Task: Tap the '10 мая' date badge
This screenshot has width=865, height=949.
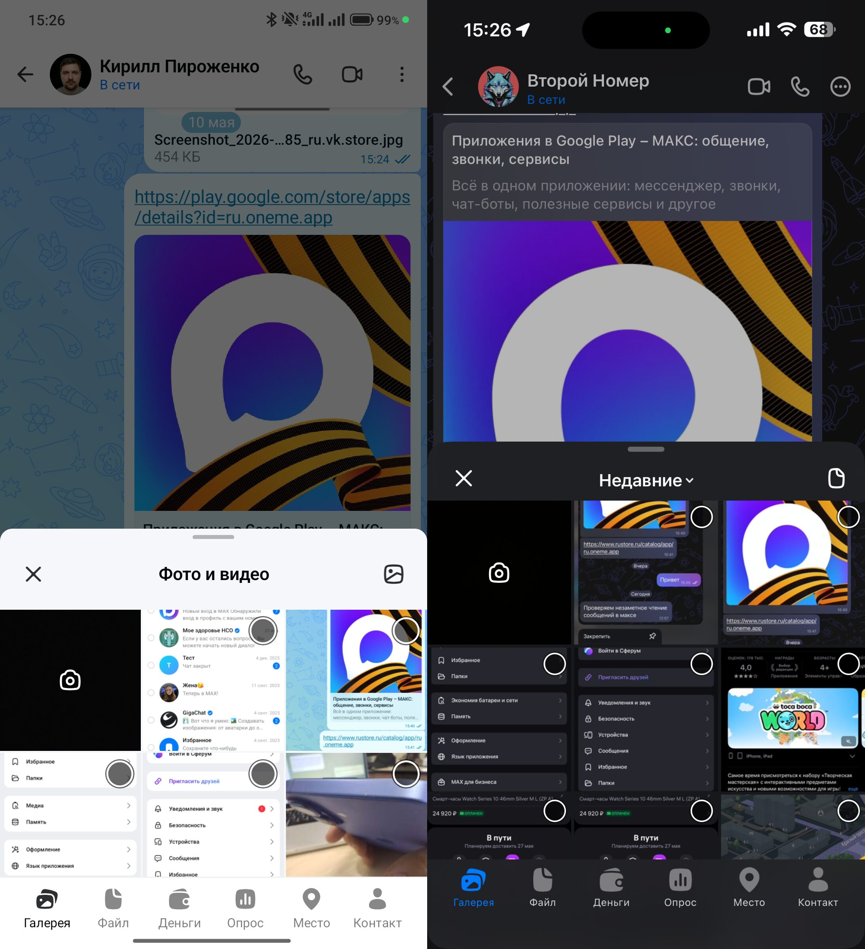Action: point(212,123)
